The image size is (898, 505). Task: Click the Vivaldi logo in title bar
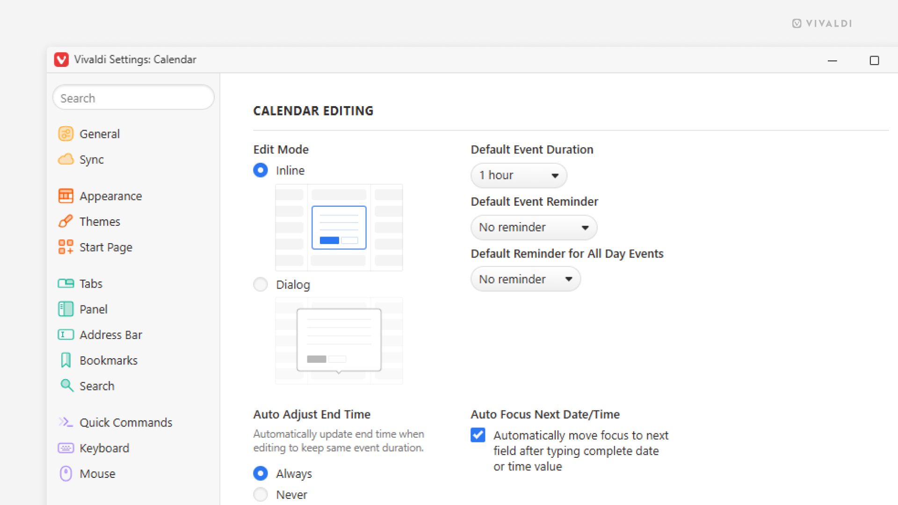tap(61, 59)
